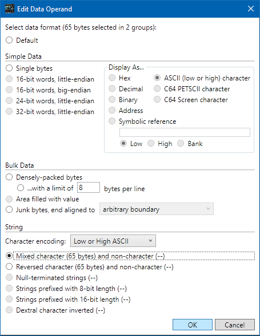Click the OK button
The width and height of the screenshot is (260, 336).
[x=193, y=325]
